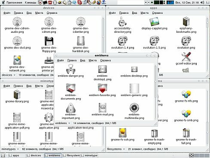
Task: Select gnome-dev-dvd.png disc icon
Action: [17, 41]
